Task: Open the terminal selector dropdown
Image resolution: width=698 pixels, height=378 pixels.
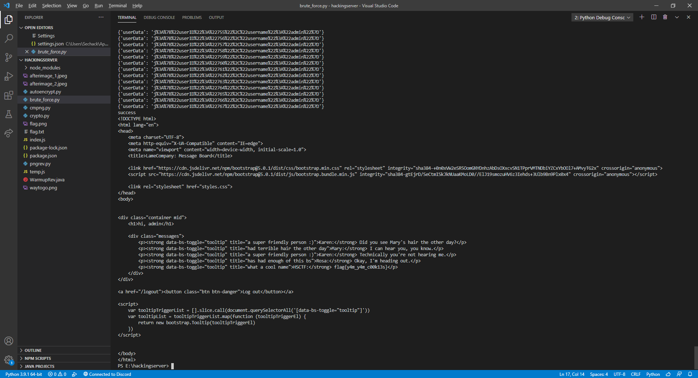Action: click(x=602, y=17)
